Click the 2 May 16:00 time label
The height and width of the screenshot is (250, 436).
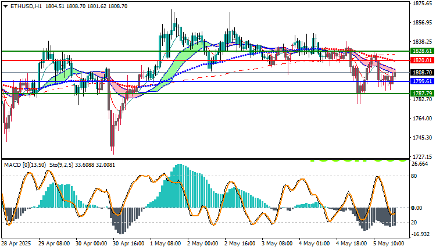pyautogui.click(x=240, y=244)
